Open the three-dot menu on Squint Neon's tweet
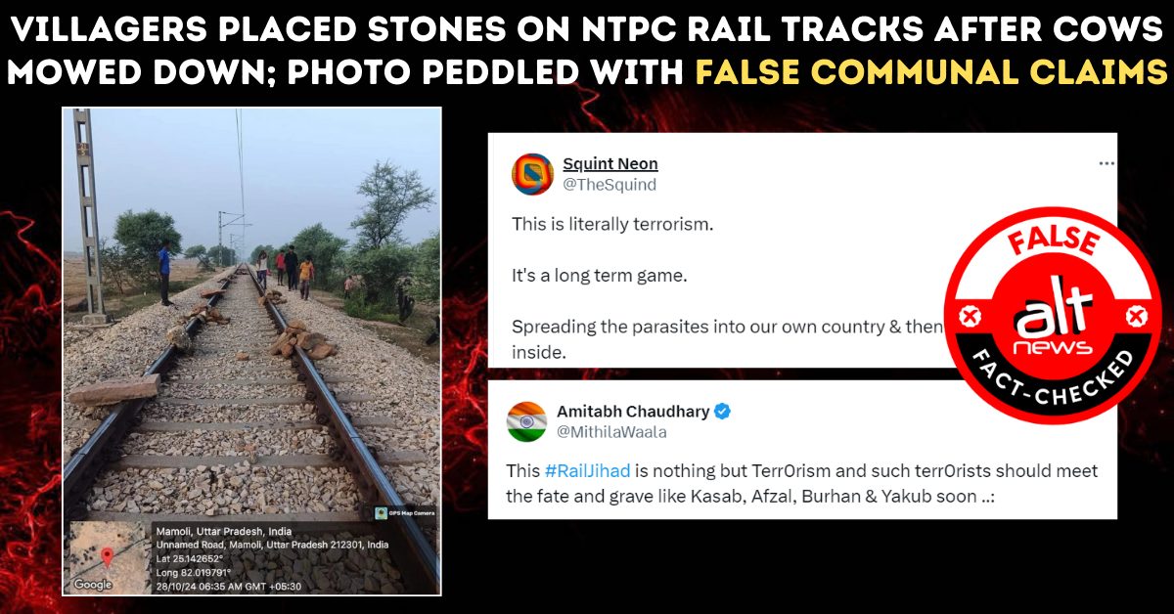 [1106, 163]
